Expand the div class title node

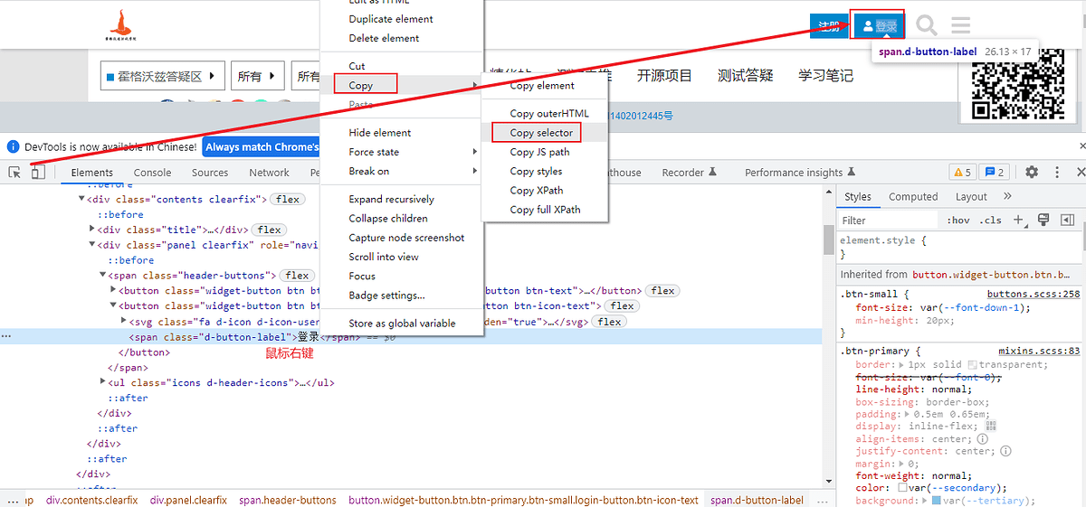92,230
